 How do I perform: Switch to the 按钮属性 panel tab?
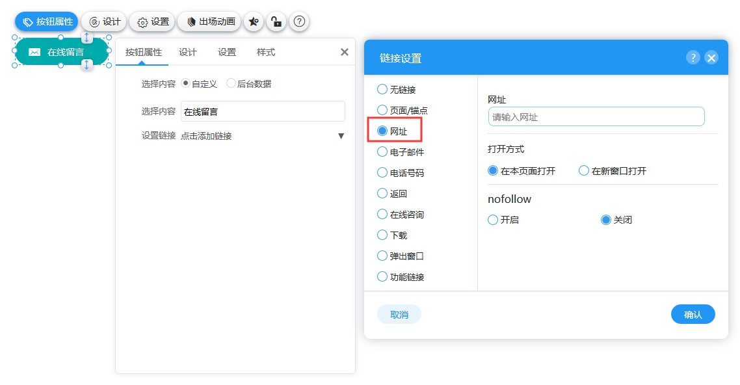[144, 53]
